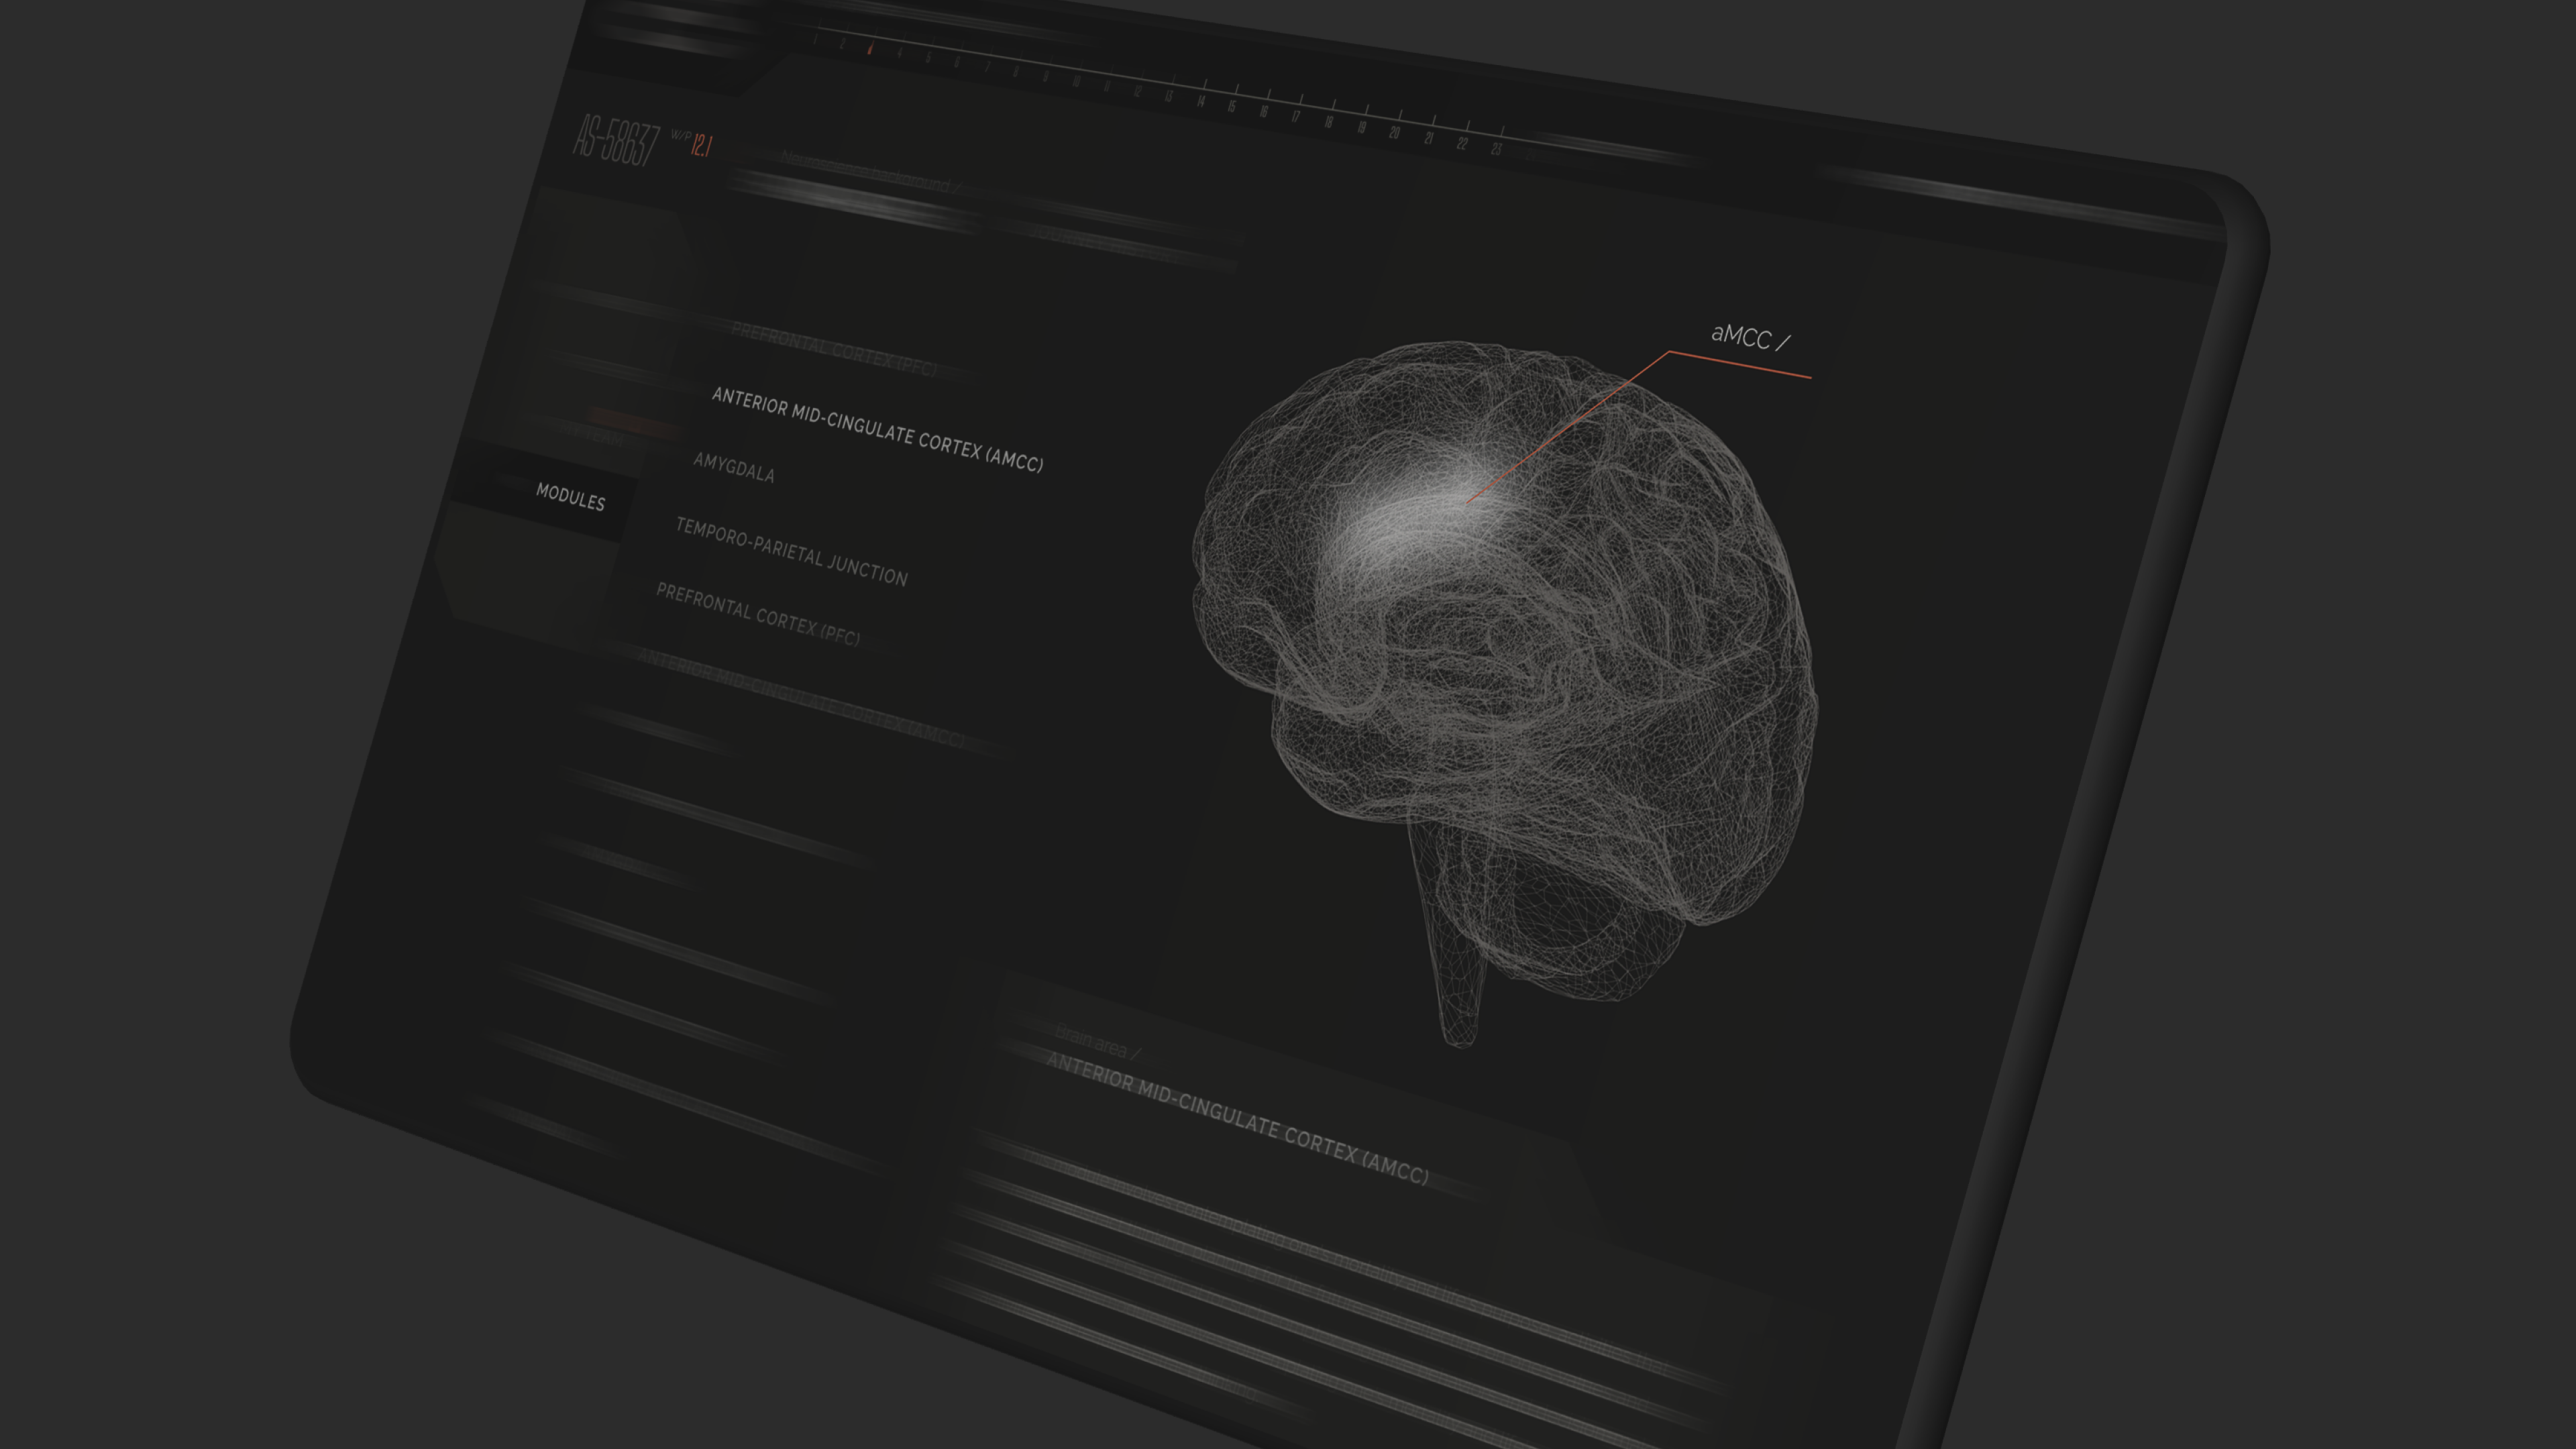Open the MODULES section in the sidebar
The height and width of the screenshot is (1449, 2576).
tap(570, 497)
